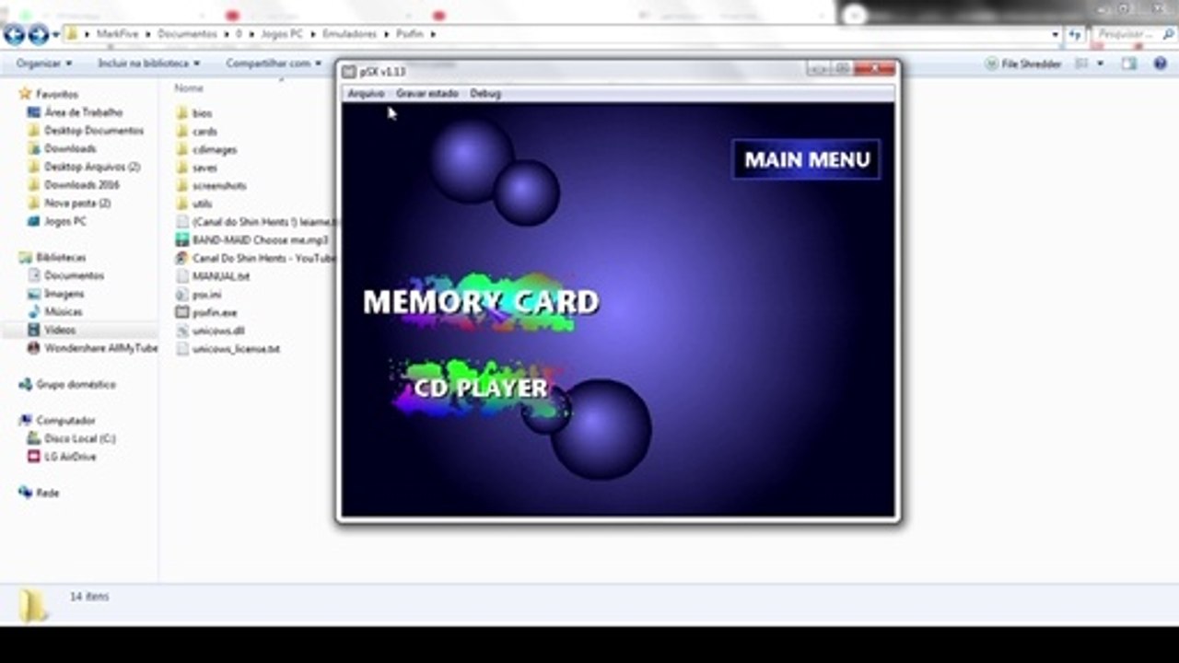This screenshot has height=663, width=1179.
Task: Open the recent locations dropdown arrow
Action: 56,35
